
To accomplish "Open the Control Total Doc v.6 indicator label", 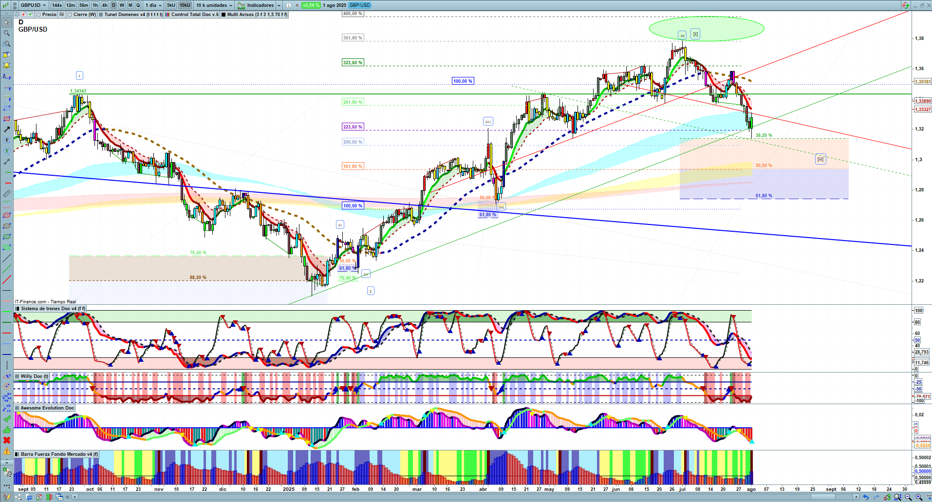I will [195, 15].
